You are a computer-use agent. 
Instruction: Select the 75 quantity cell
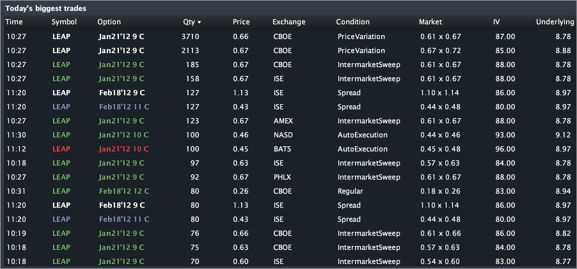tap(194, 247)
